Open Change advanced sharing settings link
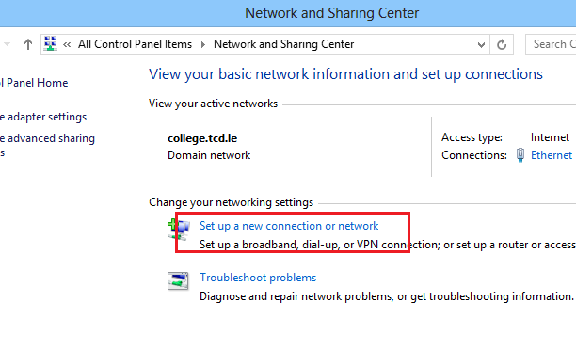576x351 pixels. click(47, 145)
